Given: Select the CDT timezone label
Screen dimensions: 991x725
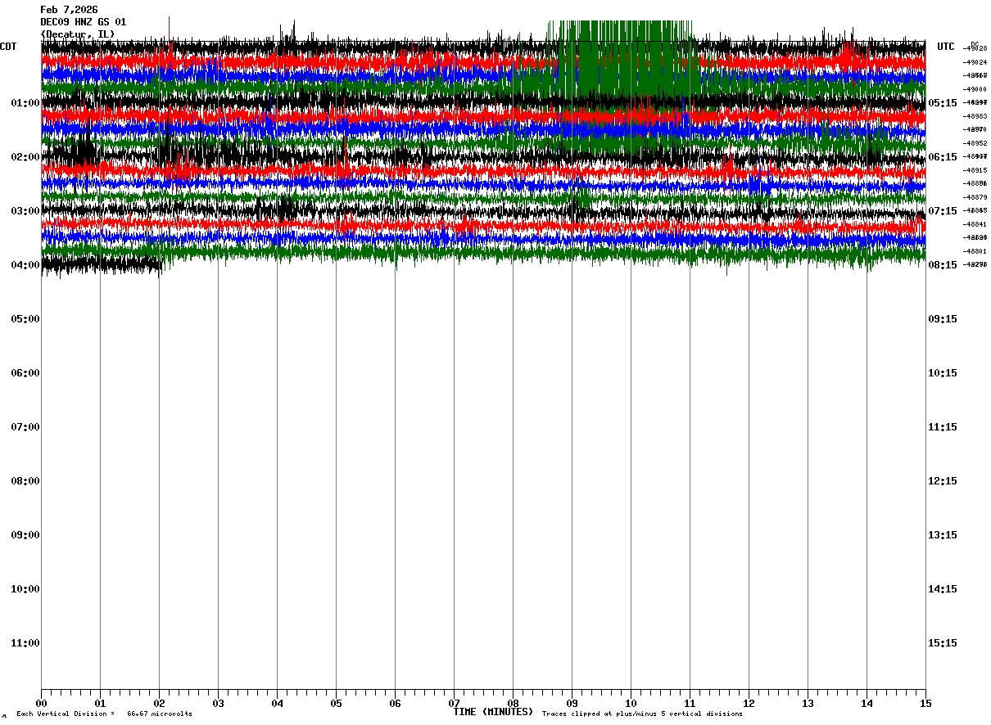Looking at the screenshot, I should click(9, 47).
